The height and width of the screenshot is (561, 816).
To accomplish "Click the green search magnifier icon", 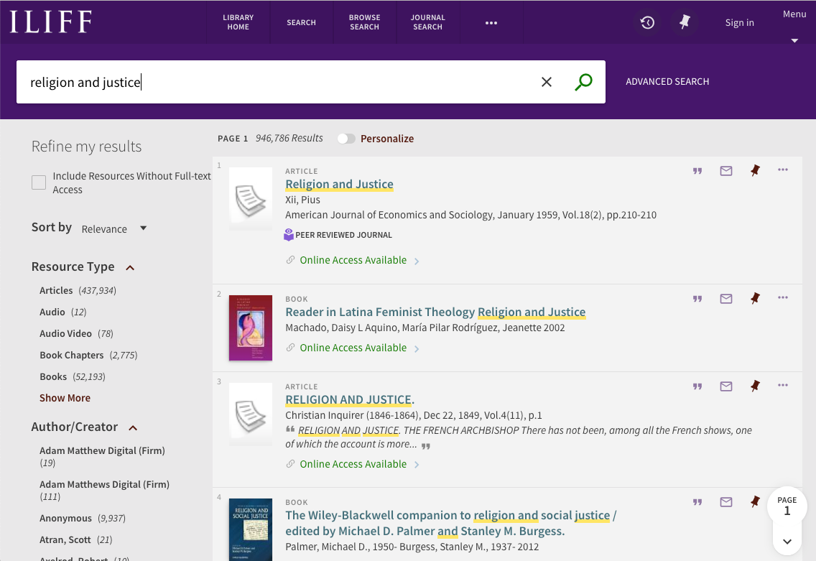I will [583, 82].
